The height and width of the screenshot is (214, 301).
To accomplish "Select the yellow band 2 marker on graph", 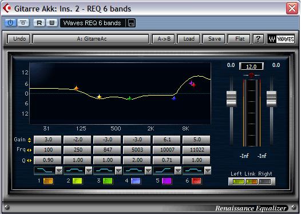I will [x=99, y=97].
